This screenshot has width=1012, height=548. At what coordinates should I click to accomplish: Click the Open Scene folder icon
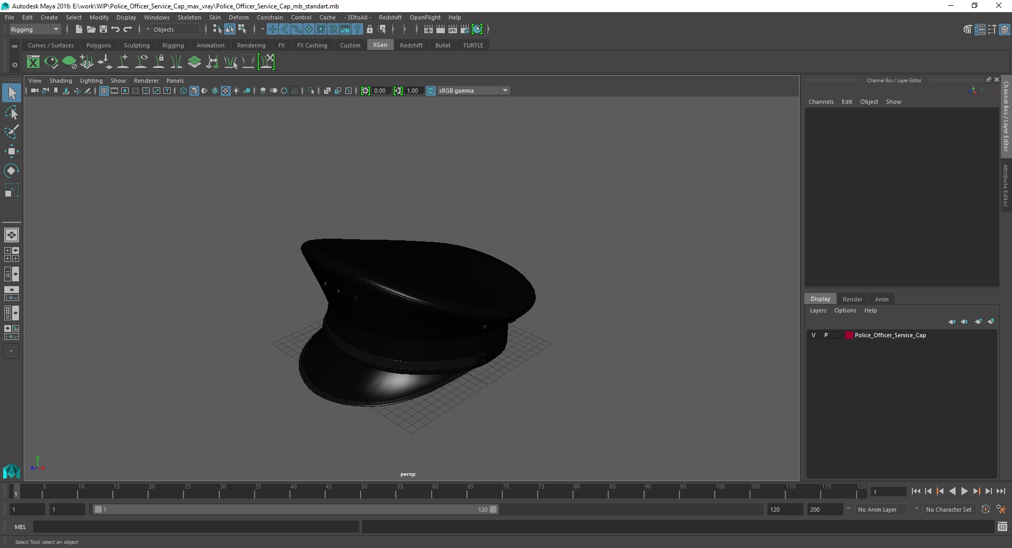(x=91, y=30)
